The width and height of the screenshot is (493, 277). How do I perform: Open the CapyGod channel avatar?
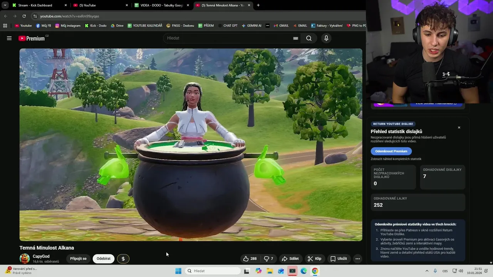(25, 259)
